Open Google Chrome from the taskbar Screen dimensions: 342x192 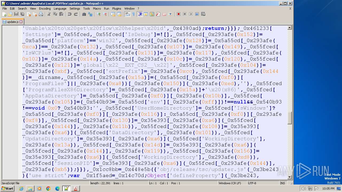point(48,189)
